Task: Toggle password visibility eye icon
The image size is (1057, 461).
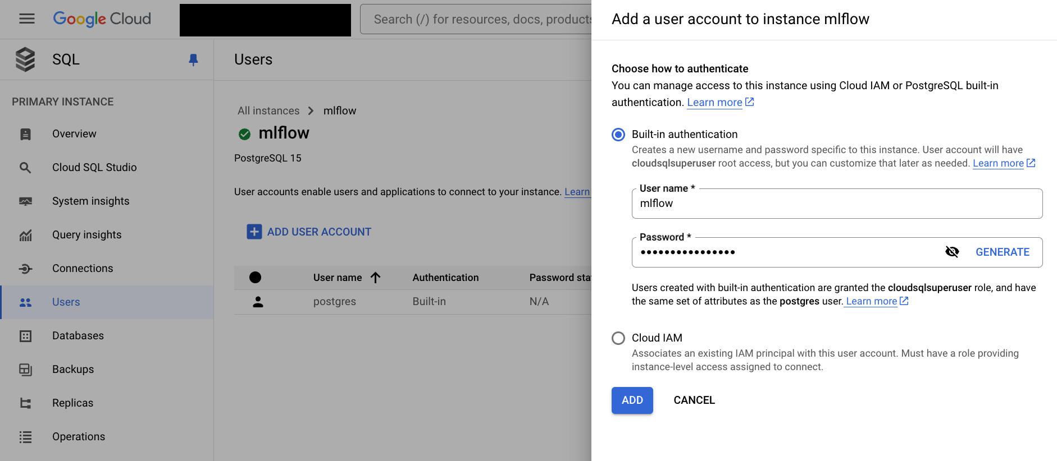Action: pos(952,252)
